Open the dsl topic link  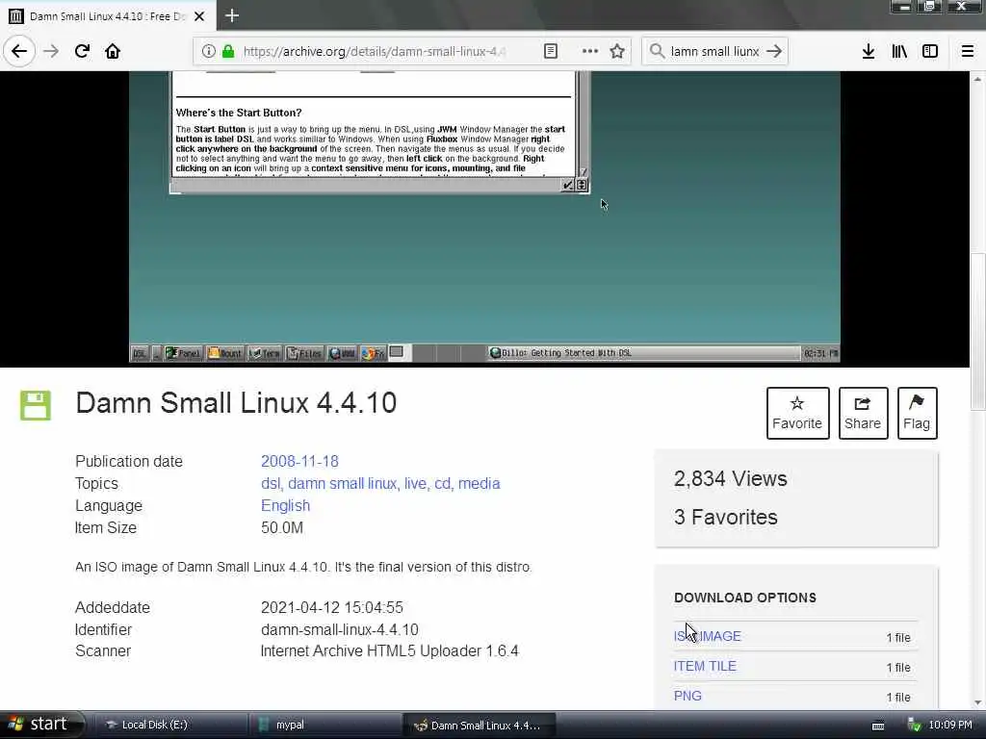(271, 483)
